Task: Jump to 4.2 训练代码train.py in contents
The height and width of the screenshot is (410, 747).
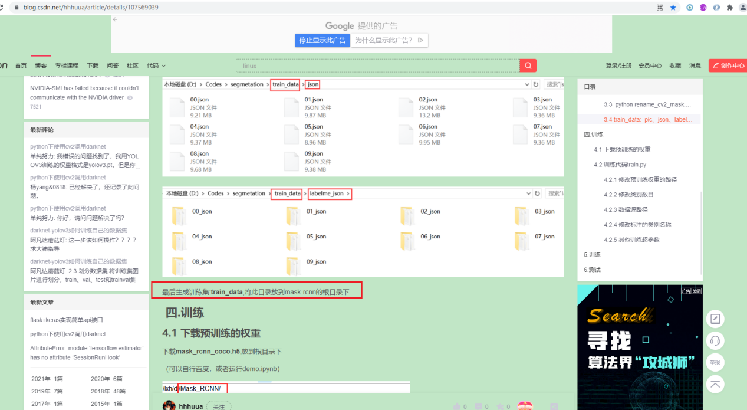Action: coord(621,165)
